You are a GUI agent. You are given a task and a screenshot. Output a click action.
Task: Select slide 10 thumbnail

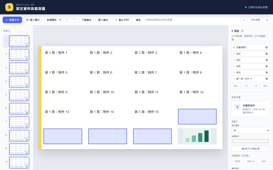pyautogui.click(x=19, y=163)
